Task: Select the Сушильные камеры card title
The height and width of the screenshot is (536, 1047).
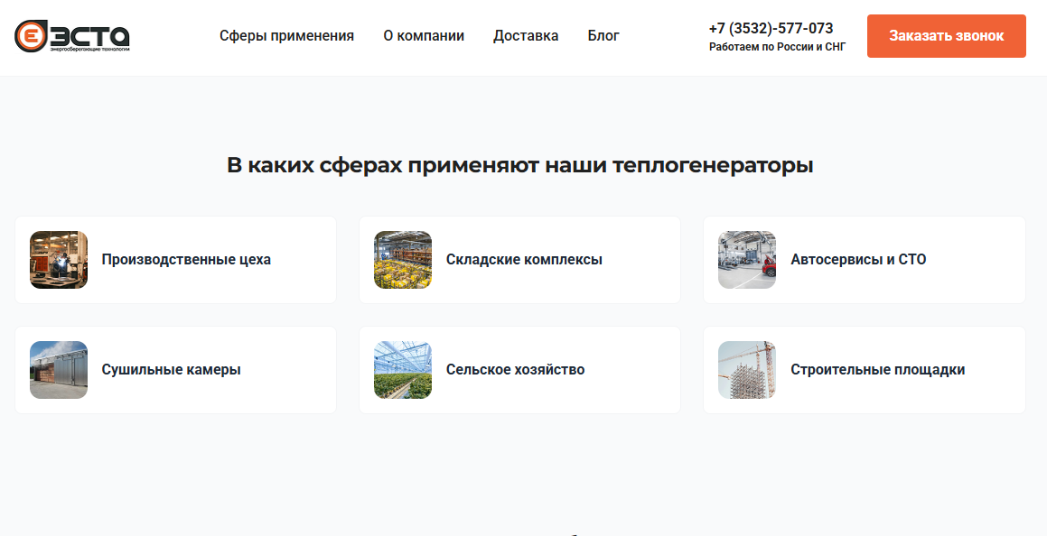Action: point(172,370)
